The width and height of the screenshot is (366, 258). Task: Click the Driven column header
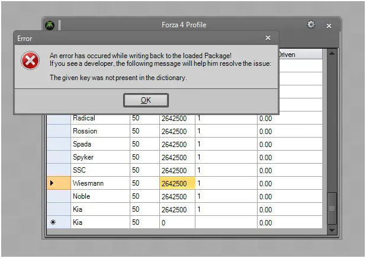coord(301,54)
